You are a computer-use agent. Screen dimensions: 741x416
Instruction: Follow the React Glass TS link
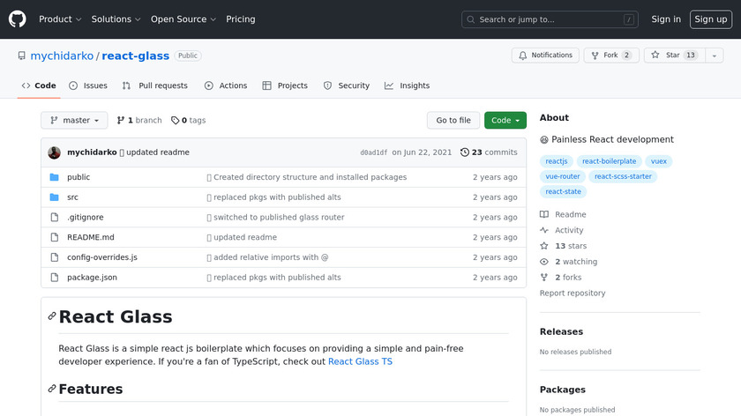click(x=360, y=361)
